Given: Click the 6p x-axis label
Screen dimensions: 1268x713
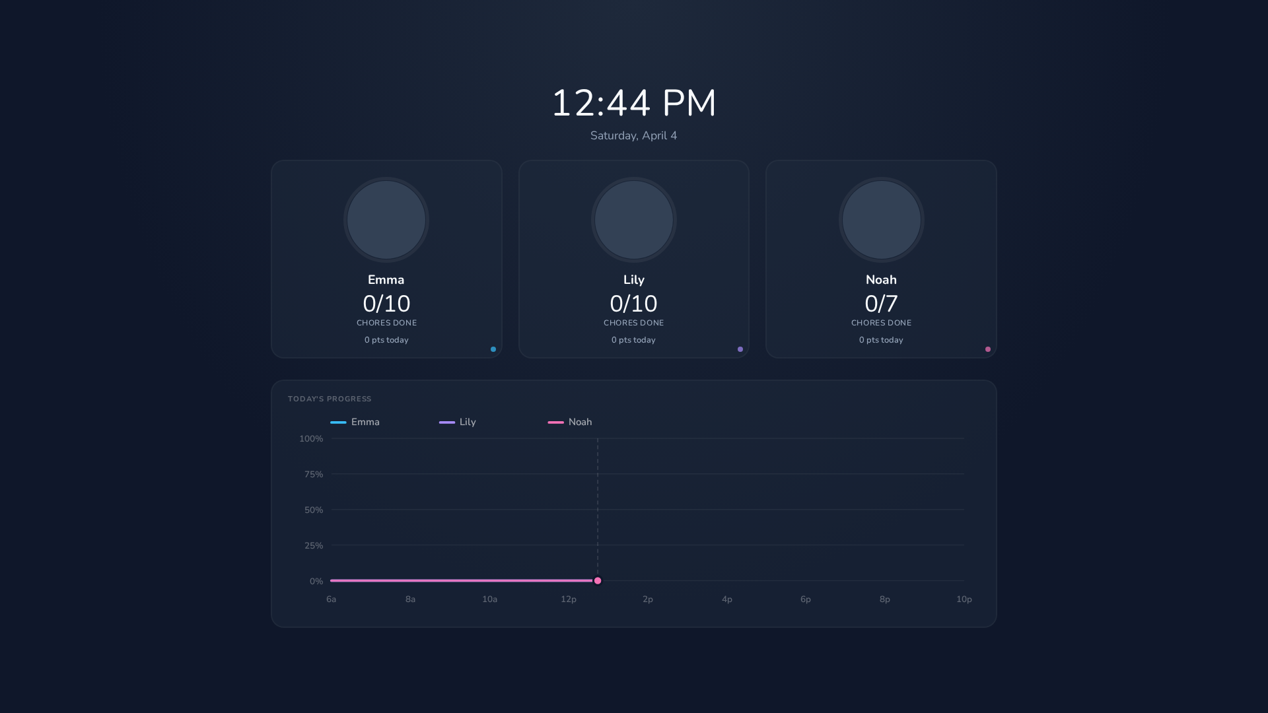Looking at the screenshot, I should coord(806,599).
